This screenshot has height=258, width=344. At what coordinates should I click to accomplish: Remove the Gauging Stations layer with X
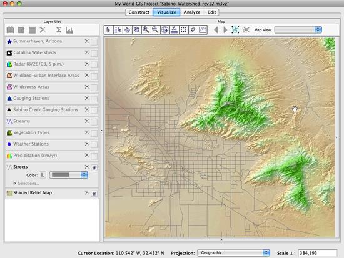click(x=87, y=98)
